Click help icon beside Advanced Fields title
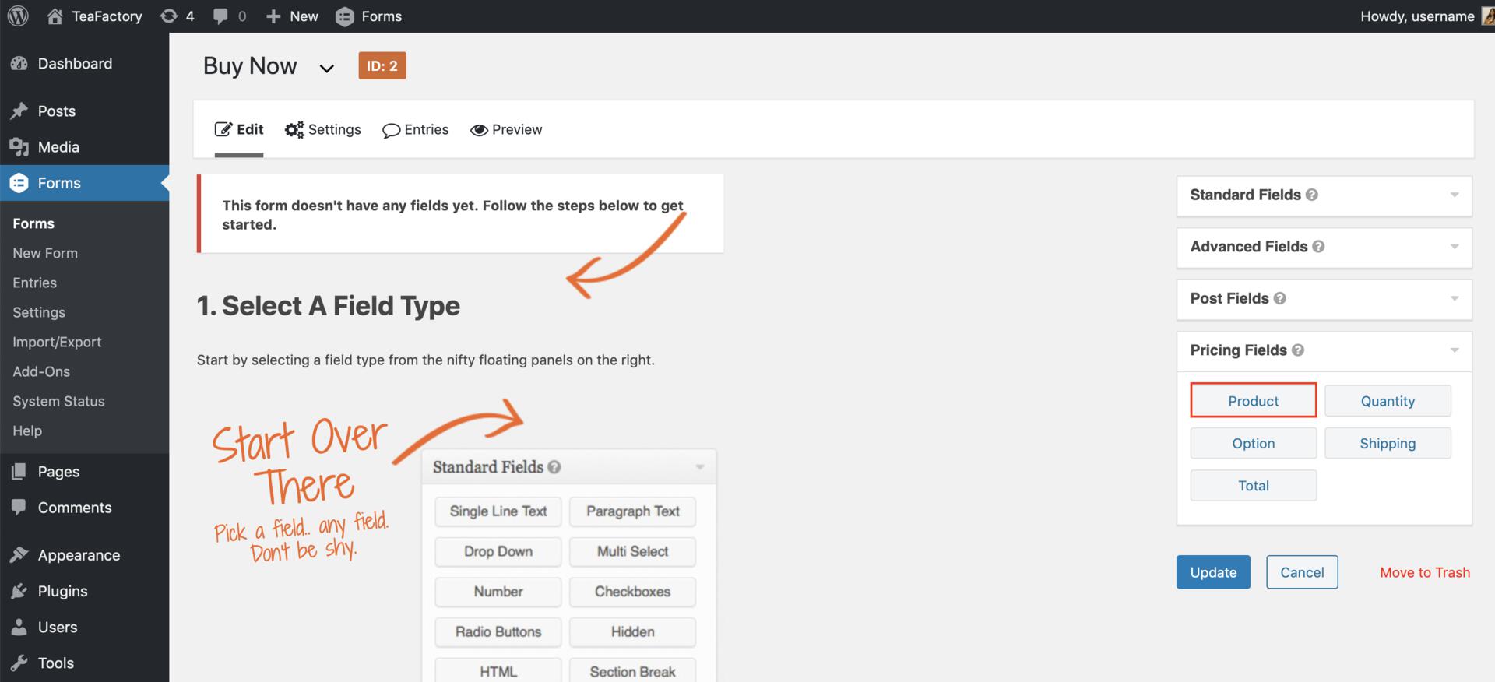The height and width of the screenshot is (682, 1495). click(x=1318, y=247)
